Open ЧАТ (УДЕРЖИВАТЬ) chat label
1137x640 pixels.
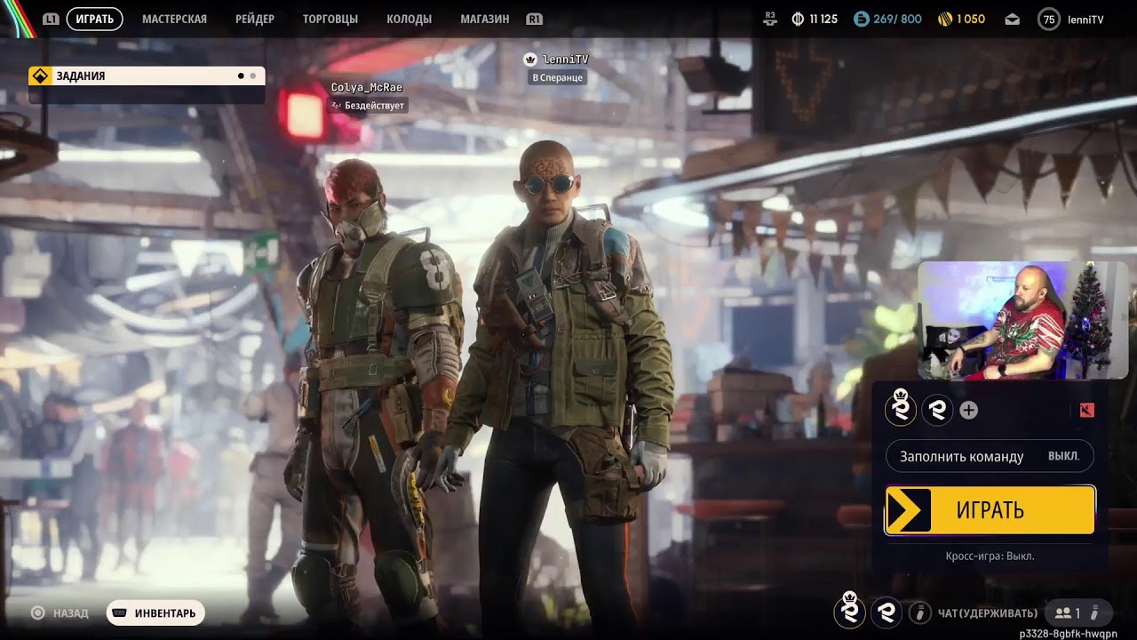[x=987, y=613]
